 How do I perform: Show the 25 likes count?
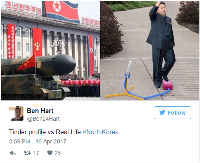58,153
